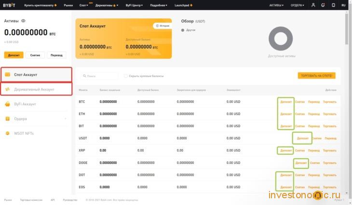The image size is (352, 205).
Task: Click the coin search input field
Action: click(x=99, y=76)
